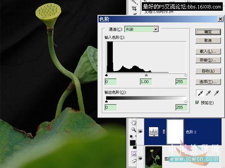Select the black point eyedropper
Image resolution: width=225 pixels, height=168 pixels.
coord(200,93)
